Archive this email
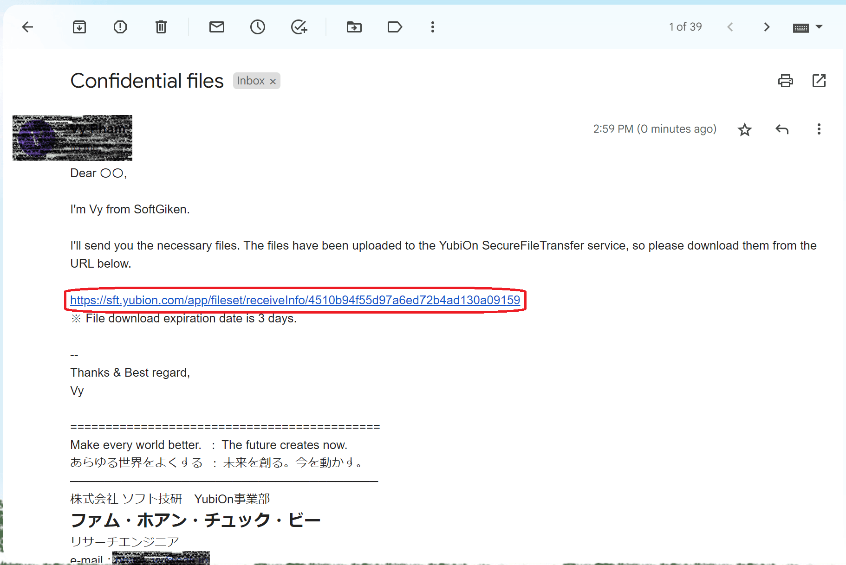The image size is (846, 565). (79, 27)
